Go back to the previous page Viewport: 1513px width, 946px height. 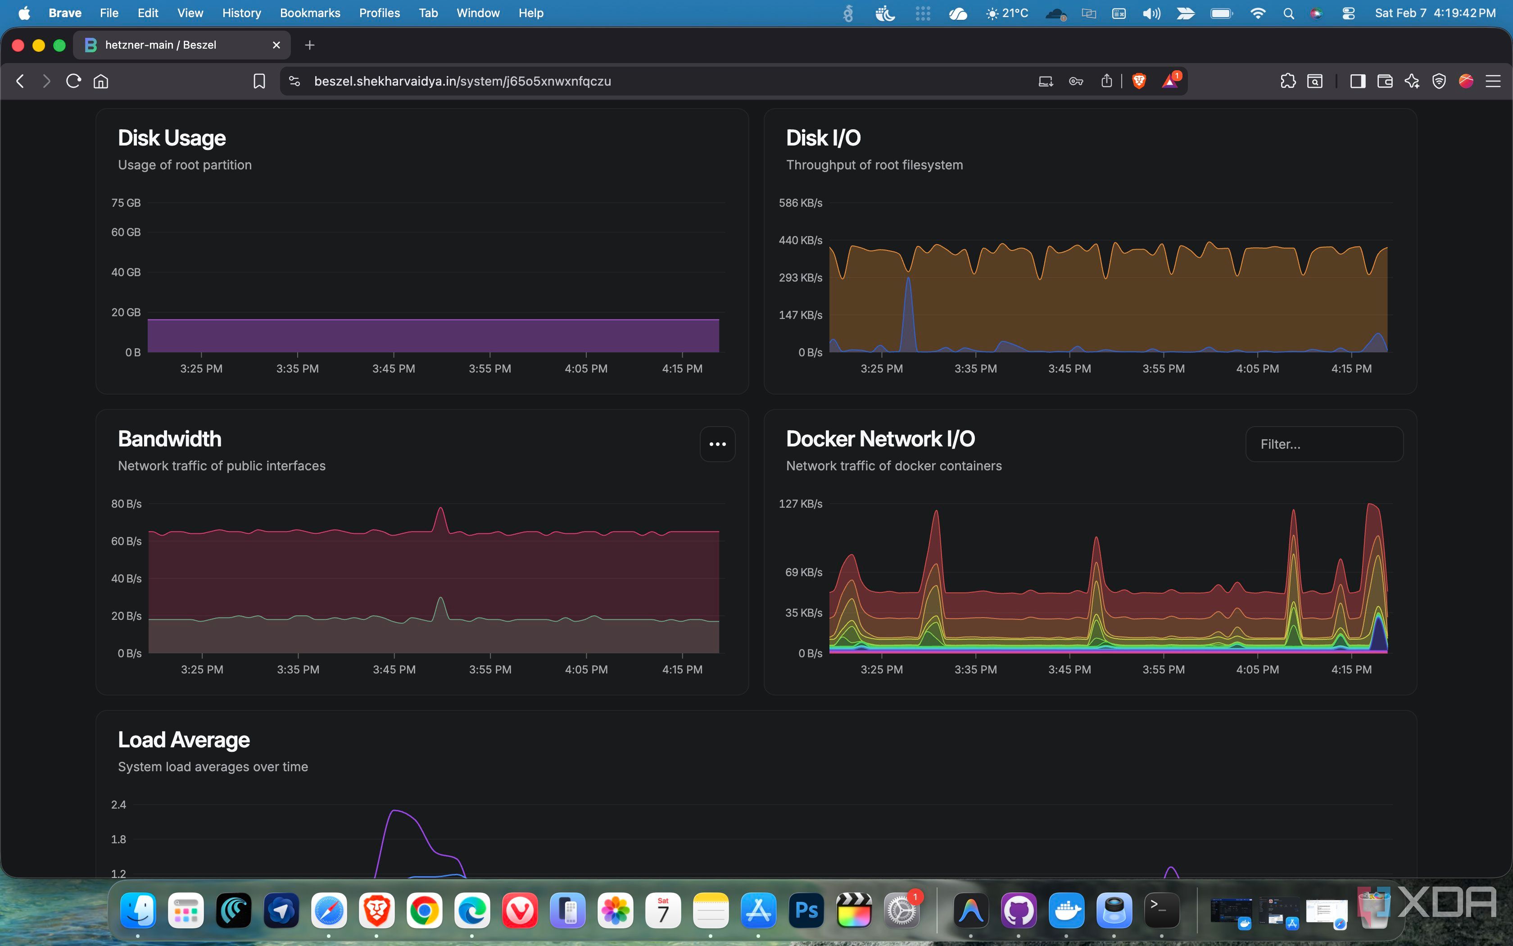(20, 82)
